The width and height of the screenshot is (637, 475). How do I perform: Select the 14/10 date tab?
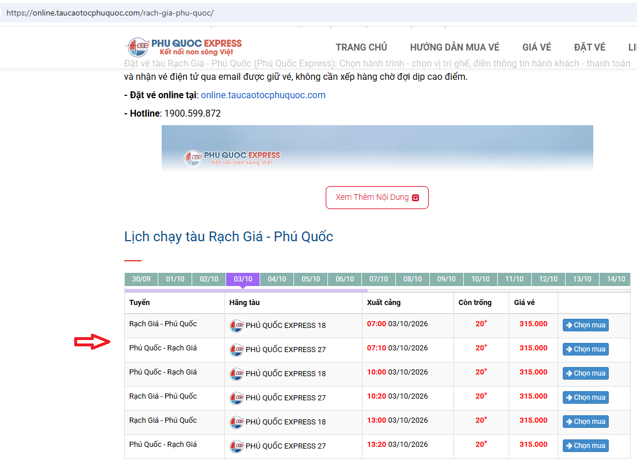coord(616,279)
